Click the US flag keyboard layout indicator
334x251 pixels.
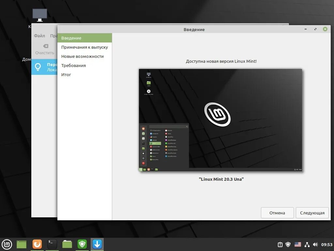(297, 244)
